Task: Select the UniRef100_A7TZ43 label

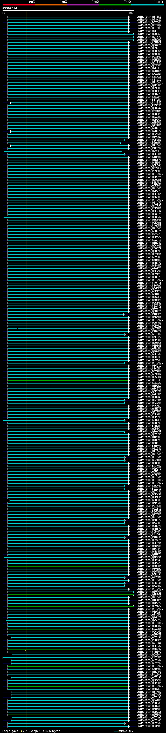Action: coord(149,380)
